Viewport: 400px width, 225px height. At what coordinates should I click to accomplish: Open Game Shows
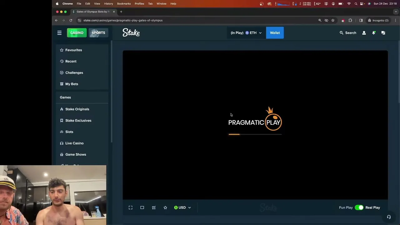click(x=82, y=154)
